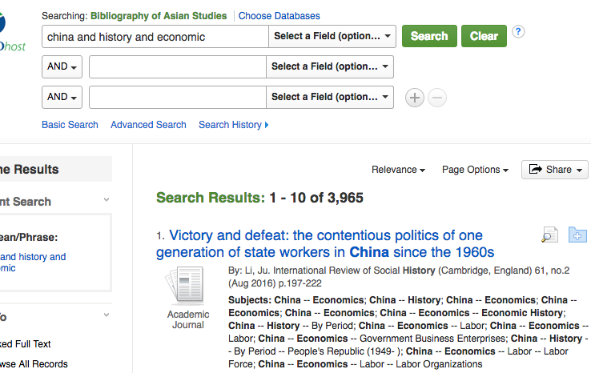Open the Page Options dropdown

(x=475, y=170)
